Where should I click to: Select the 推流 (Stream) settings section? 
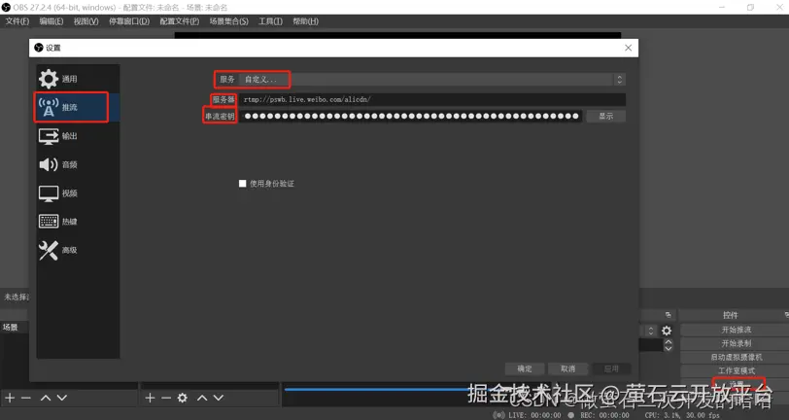pyautogui.click(x=78, y=107)
